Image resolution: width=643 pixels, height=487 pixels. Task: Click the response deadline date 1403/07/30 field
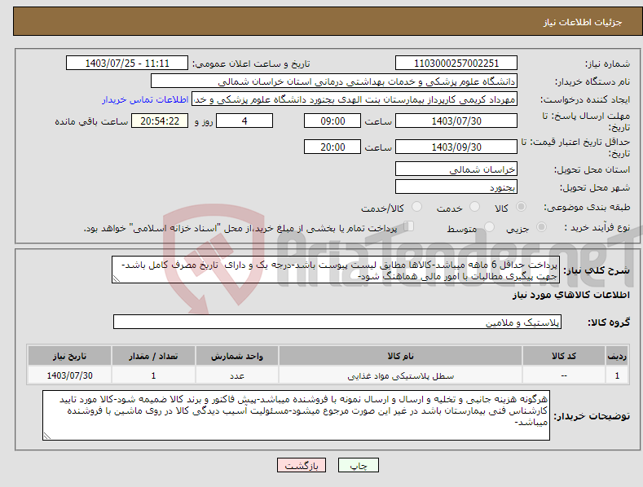click(456, 121)
